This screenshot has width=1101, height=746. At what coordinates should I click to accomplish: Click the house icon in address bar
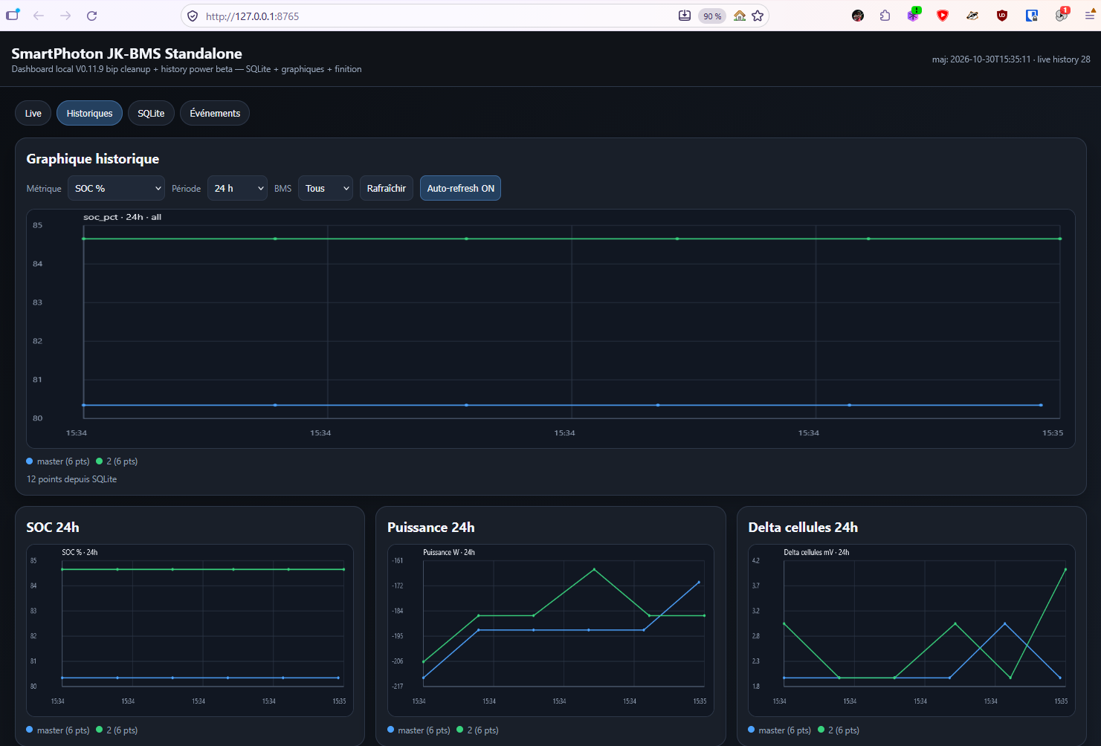click(740, 16)
